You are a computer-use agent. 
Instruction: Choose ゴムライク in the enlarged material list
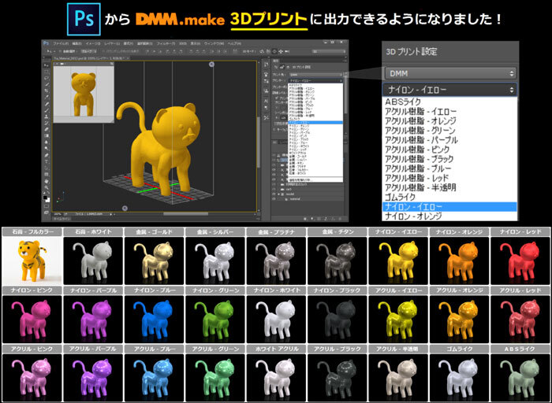tap(449, 197)
